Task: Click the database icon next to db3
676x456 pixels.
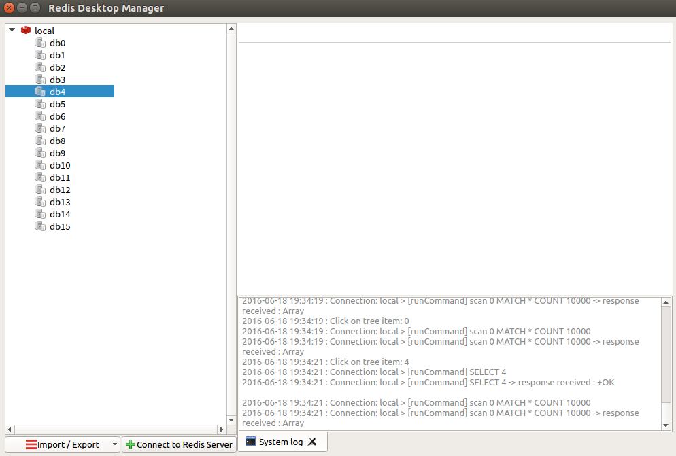Action: (x=40, y=80)
